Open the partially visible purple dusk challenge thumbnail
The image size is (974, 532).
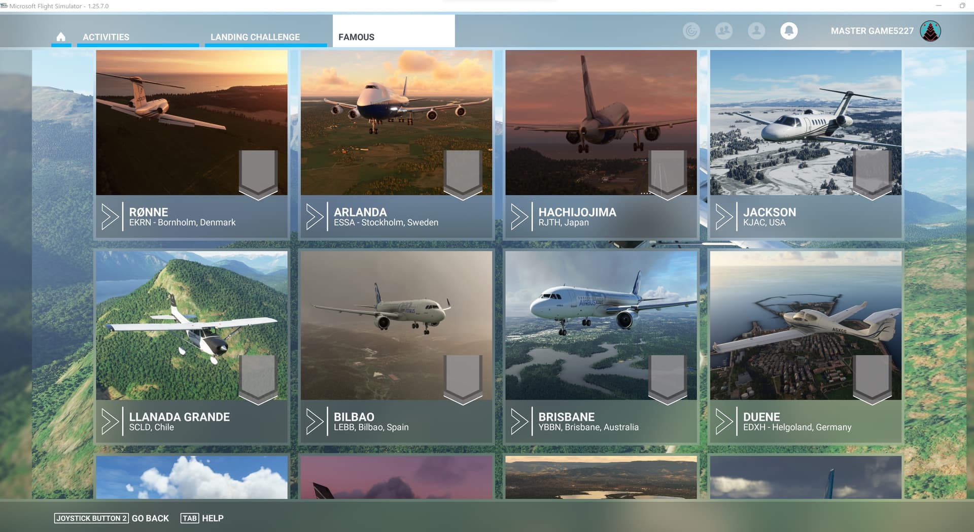(396, 477)
